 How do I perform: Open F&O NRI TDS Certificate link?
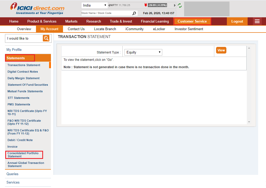pyautogui.click(x=24, y=122)
